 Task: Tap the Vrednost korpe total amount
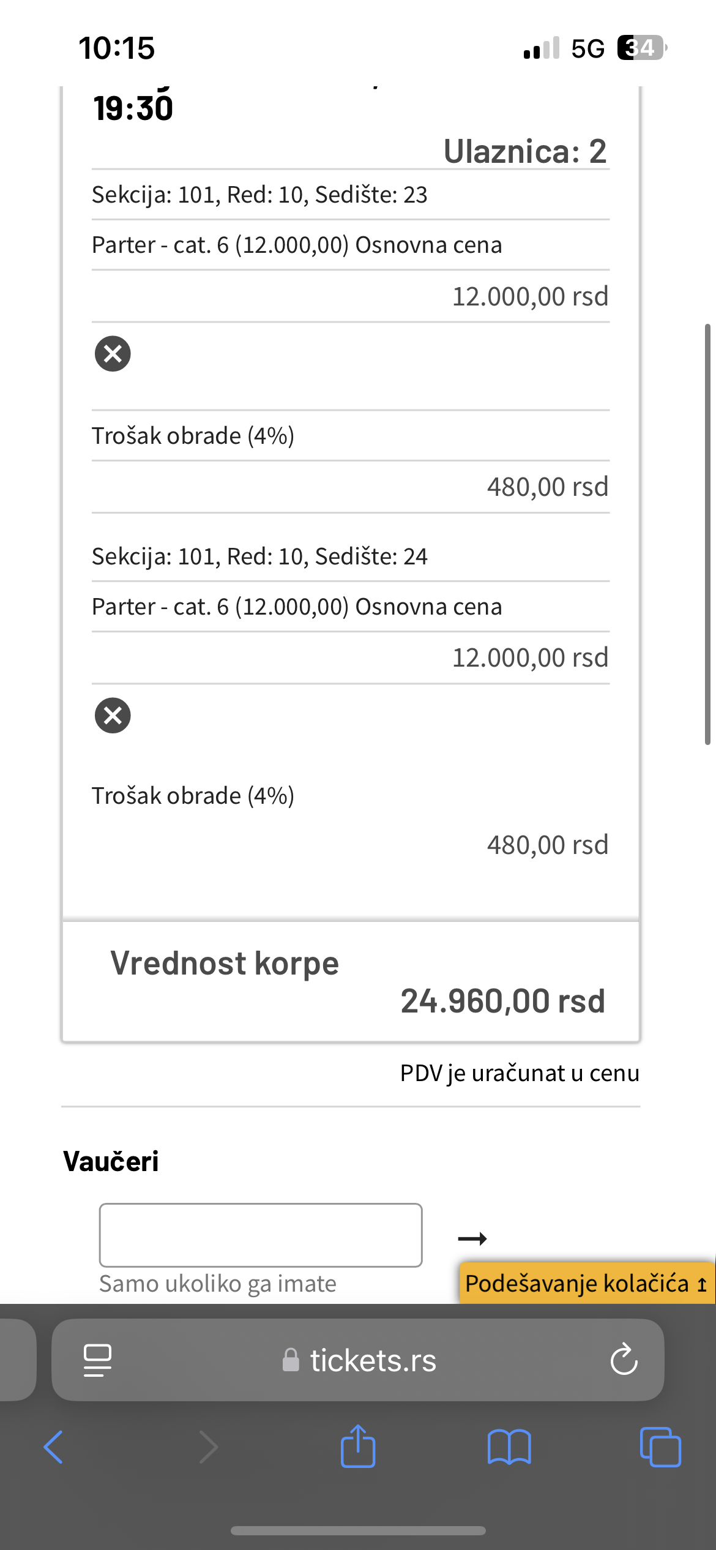(502, 1002)
